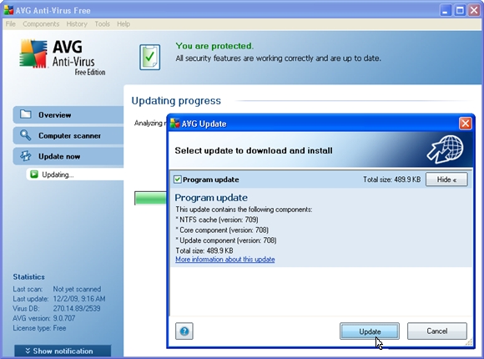
Task: Click the Overview folder icon
Action: click(x=26, y=114)
